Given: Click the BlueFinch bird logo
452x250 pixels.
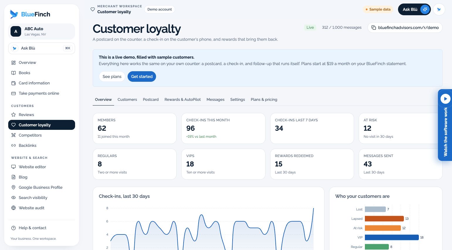Looking at the screenshot, I should coord(14,14).
